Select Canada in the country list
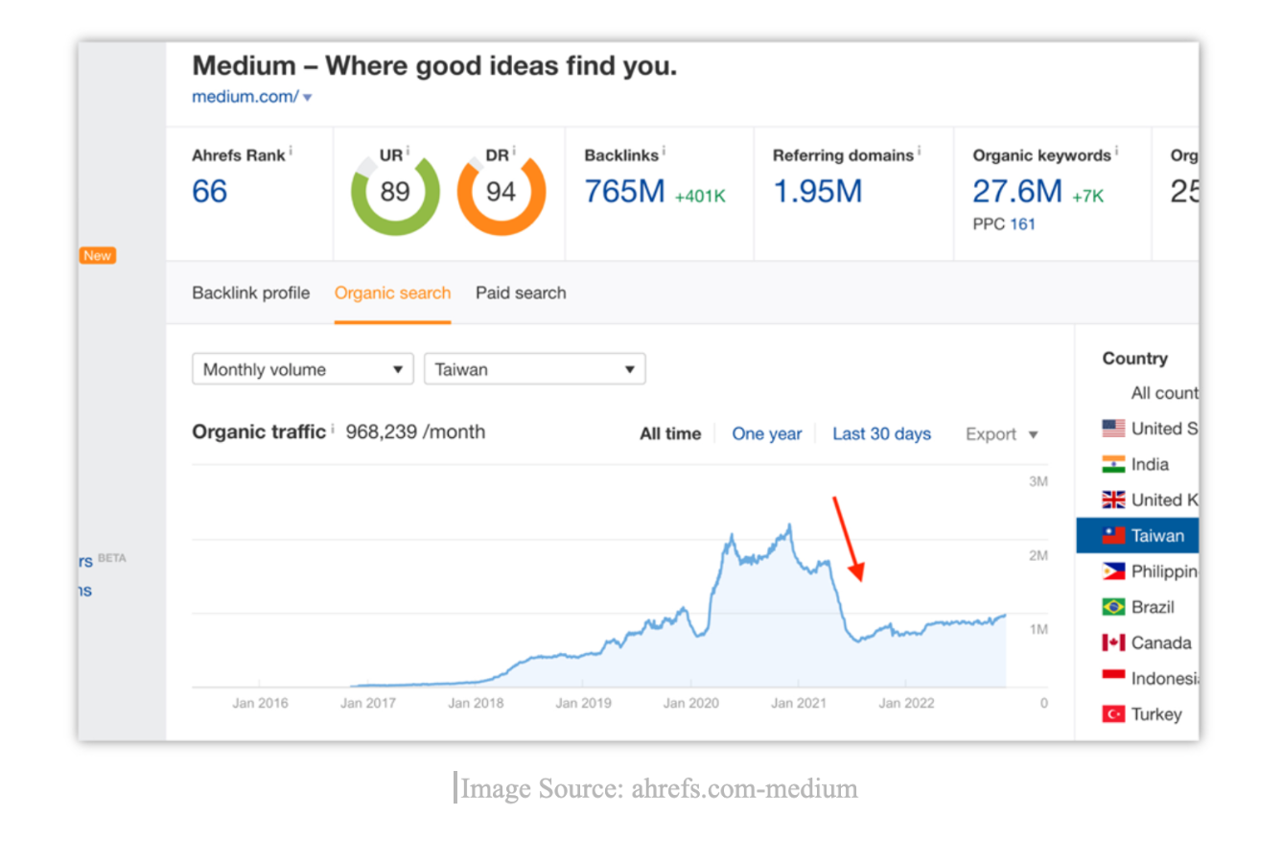Image resolution: width=1283 pixels, height=863 pixels. coord(1161,642)
